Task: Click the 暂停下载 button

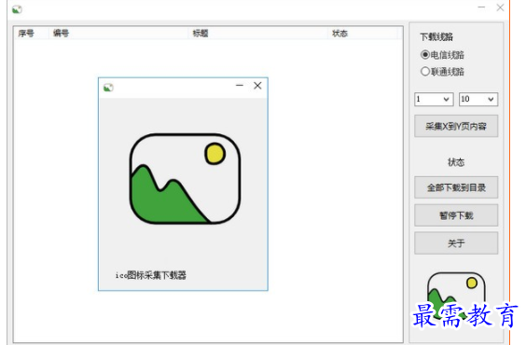Action: tap(456, 215)
